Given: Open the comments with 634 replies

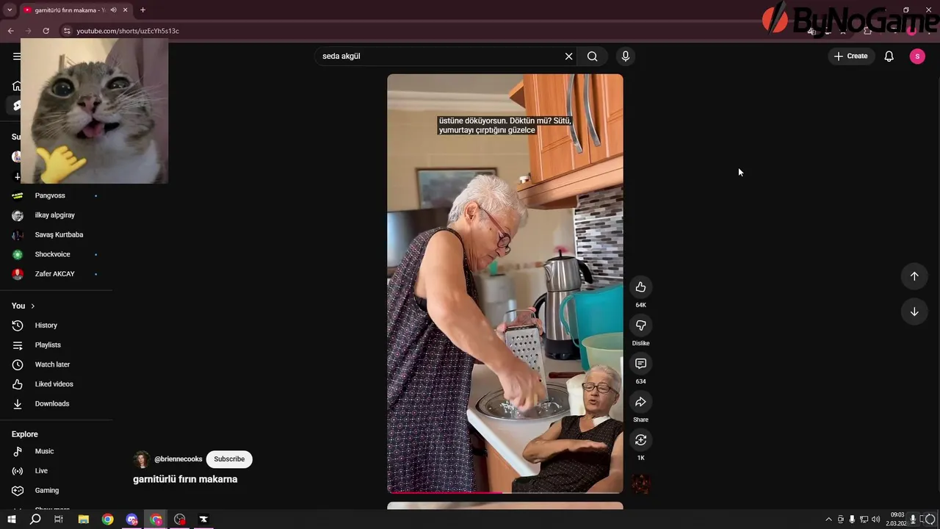Looking at the screenshot, I should (x=640, y=364).
